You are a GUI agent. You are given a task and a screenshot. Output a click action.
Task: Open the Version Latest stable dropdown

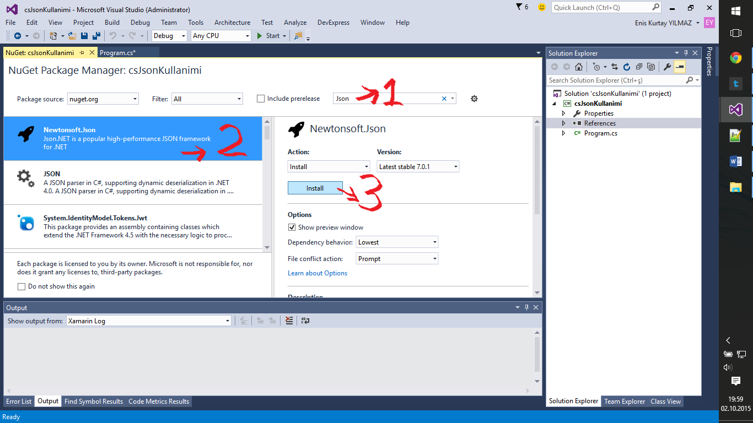click(x=418, y=166)
